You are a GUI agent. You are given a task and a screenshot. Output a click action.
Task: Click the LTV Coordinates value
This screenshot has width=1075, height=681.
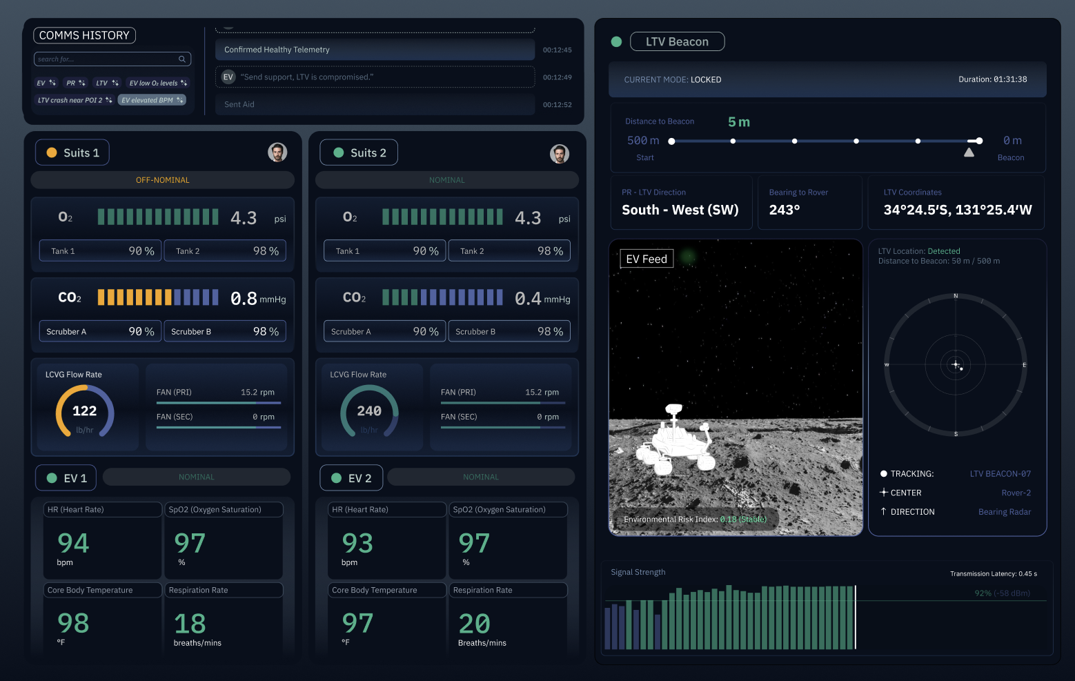point(958,210)
